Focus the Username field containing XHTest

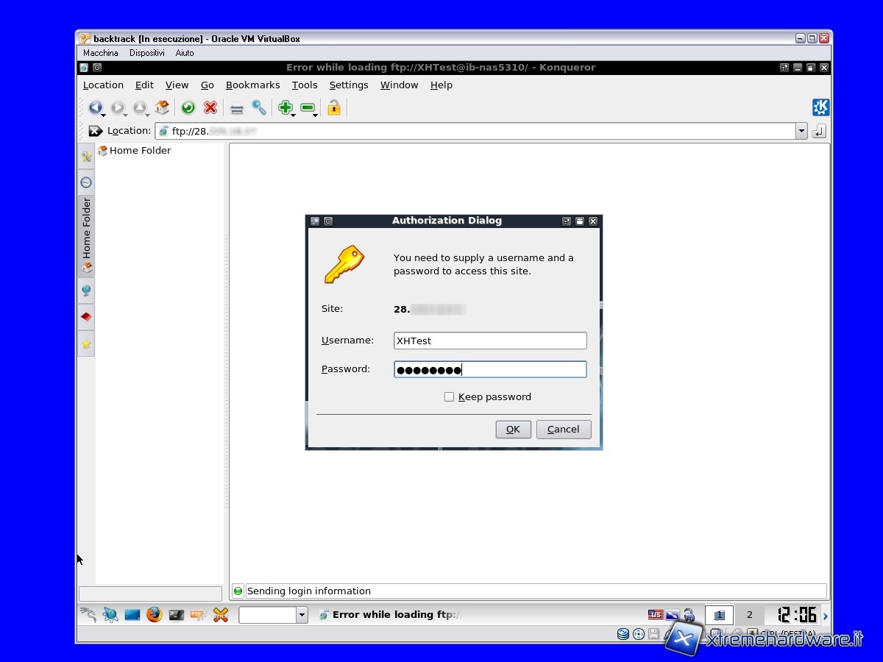pos(490,341)
